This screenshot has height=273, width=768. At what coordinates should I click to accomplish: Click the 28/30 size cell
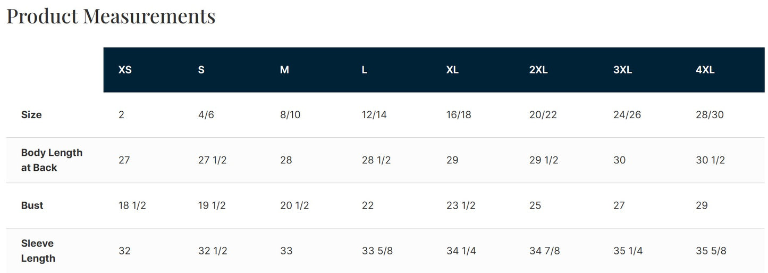click(710, 115)
